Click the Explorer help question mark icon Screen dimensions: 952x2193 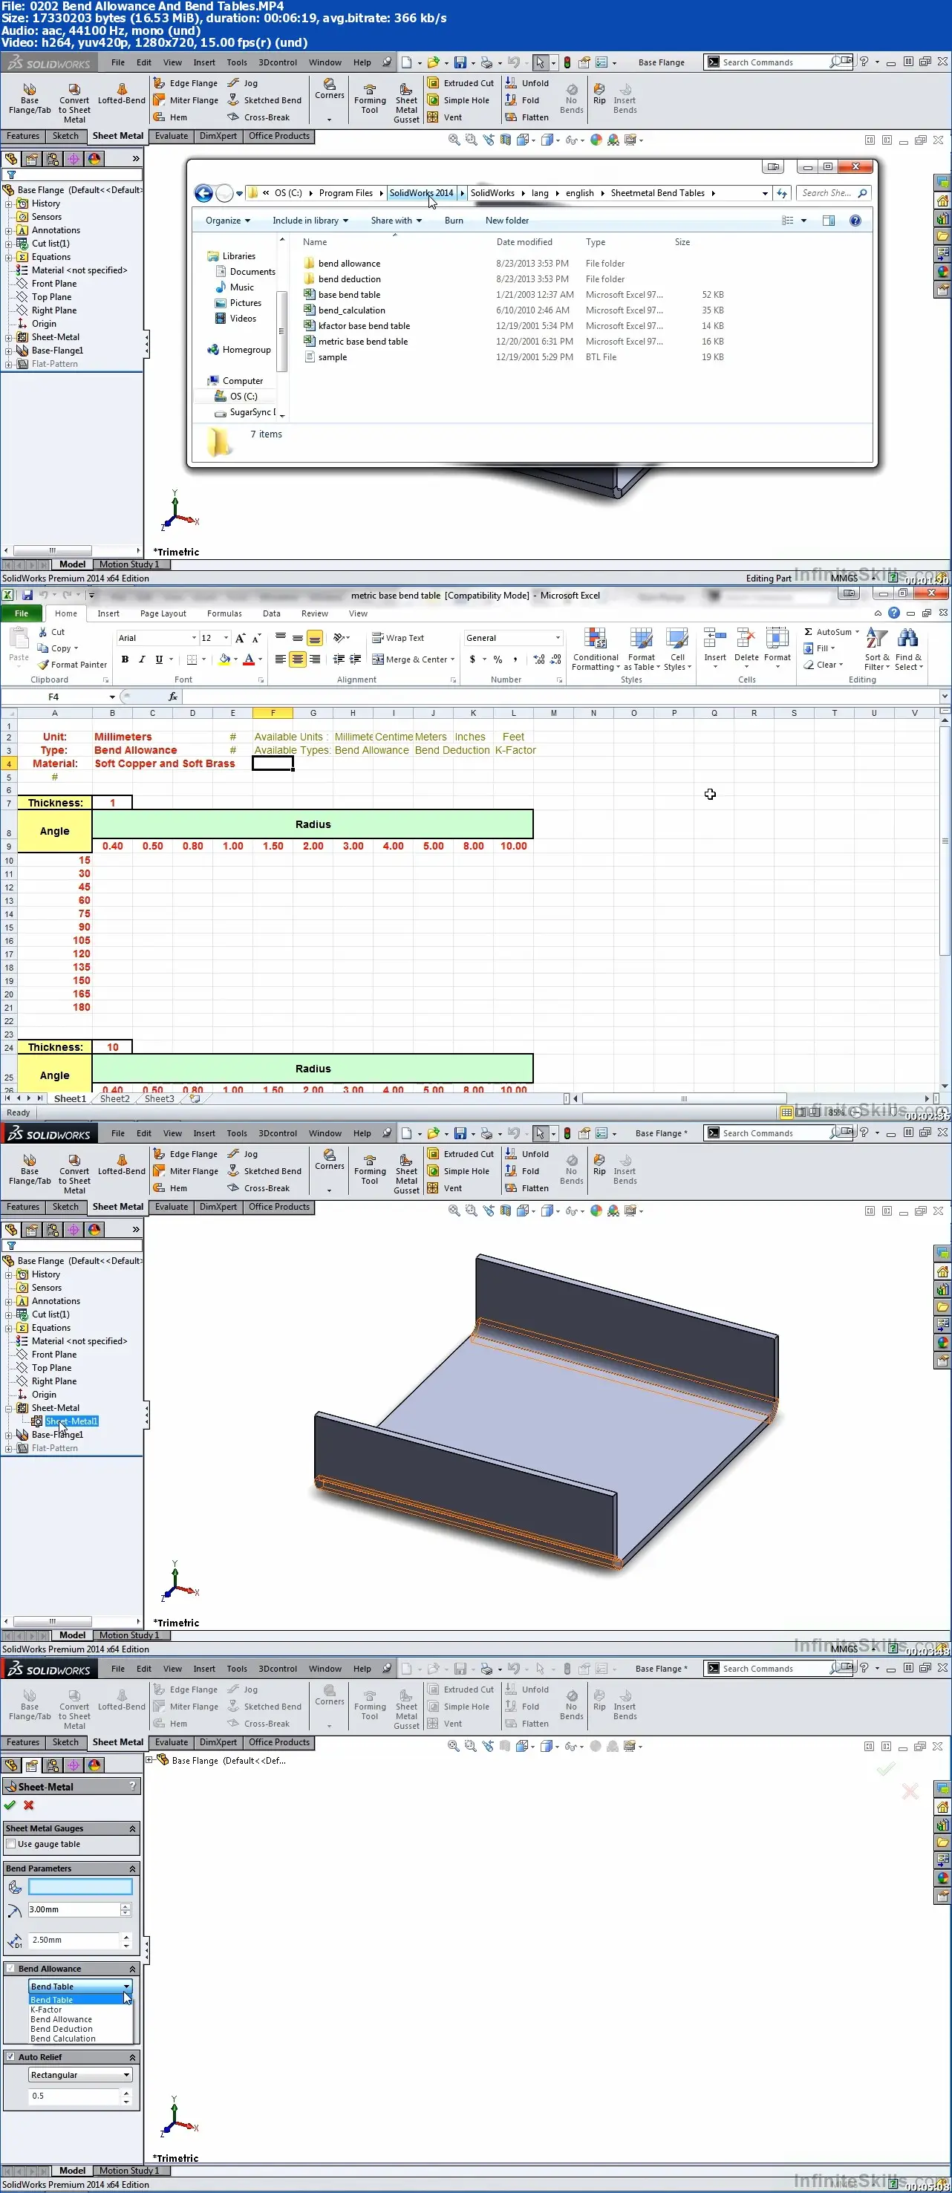855,221
